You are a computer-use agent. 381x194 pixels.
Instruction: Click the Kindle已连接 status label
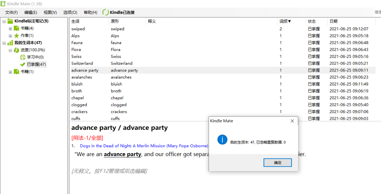[x=122, y=12]
